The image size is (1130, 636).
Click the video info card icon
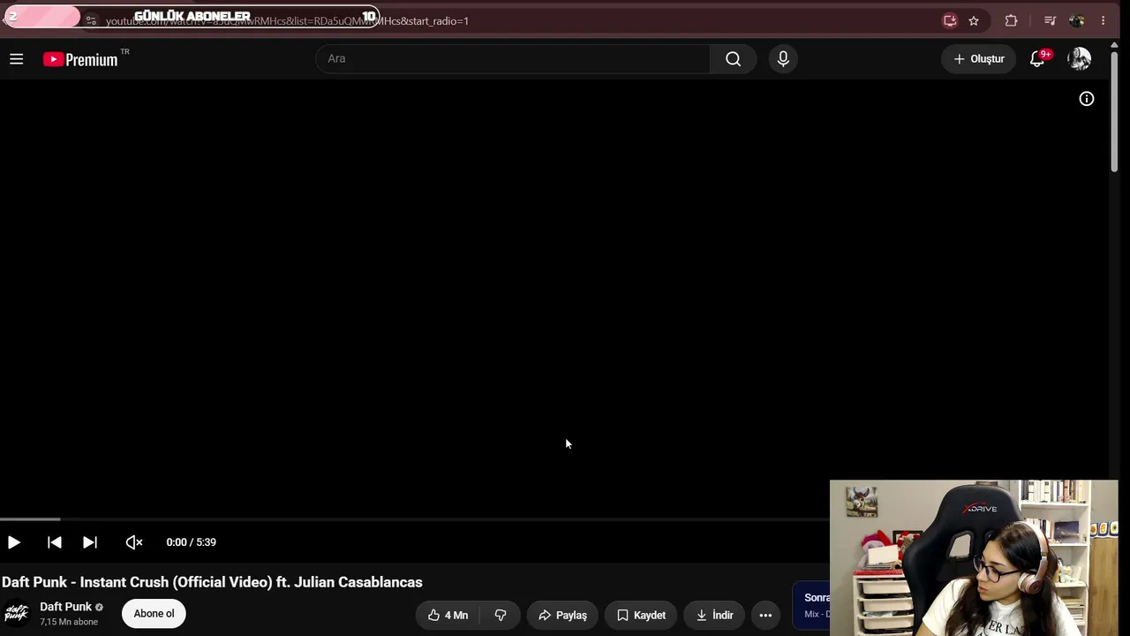tap(1087, 99)
